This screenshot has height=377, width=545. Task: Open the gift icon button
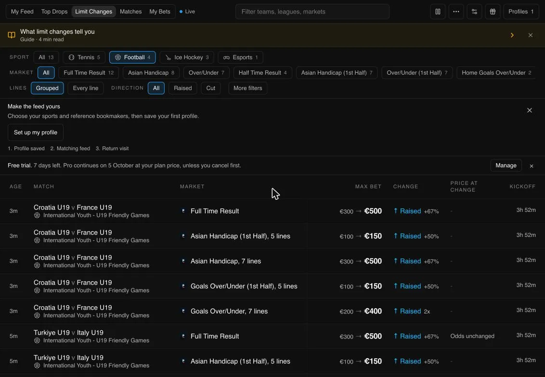pyautogui.click(x=493, y=12)
